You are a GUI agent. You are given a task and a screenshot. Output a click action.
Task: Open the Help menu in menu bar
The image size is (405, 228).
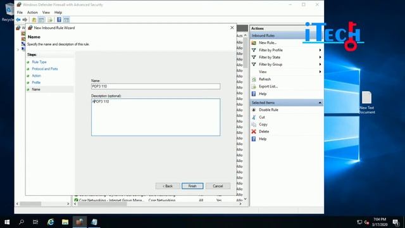[58, 13]
